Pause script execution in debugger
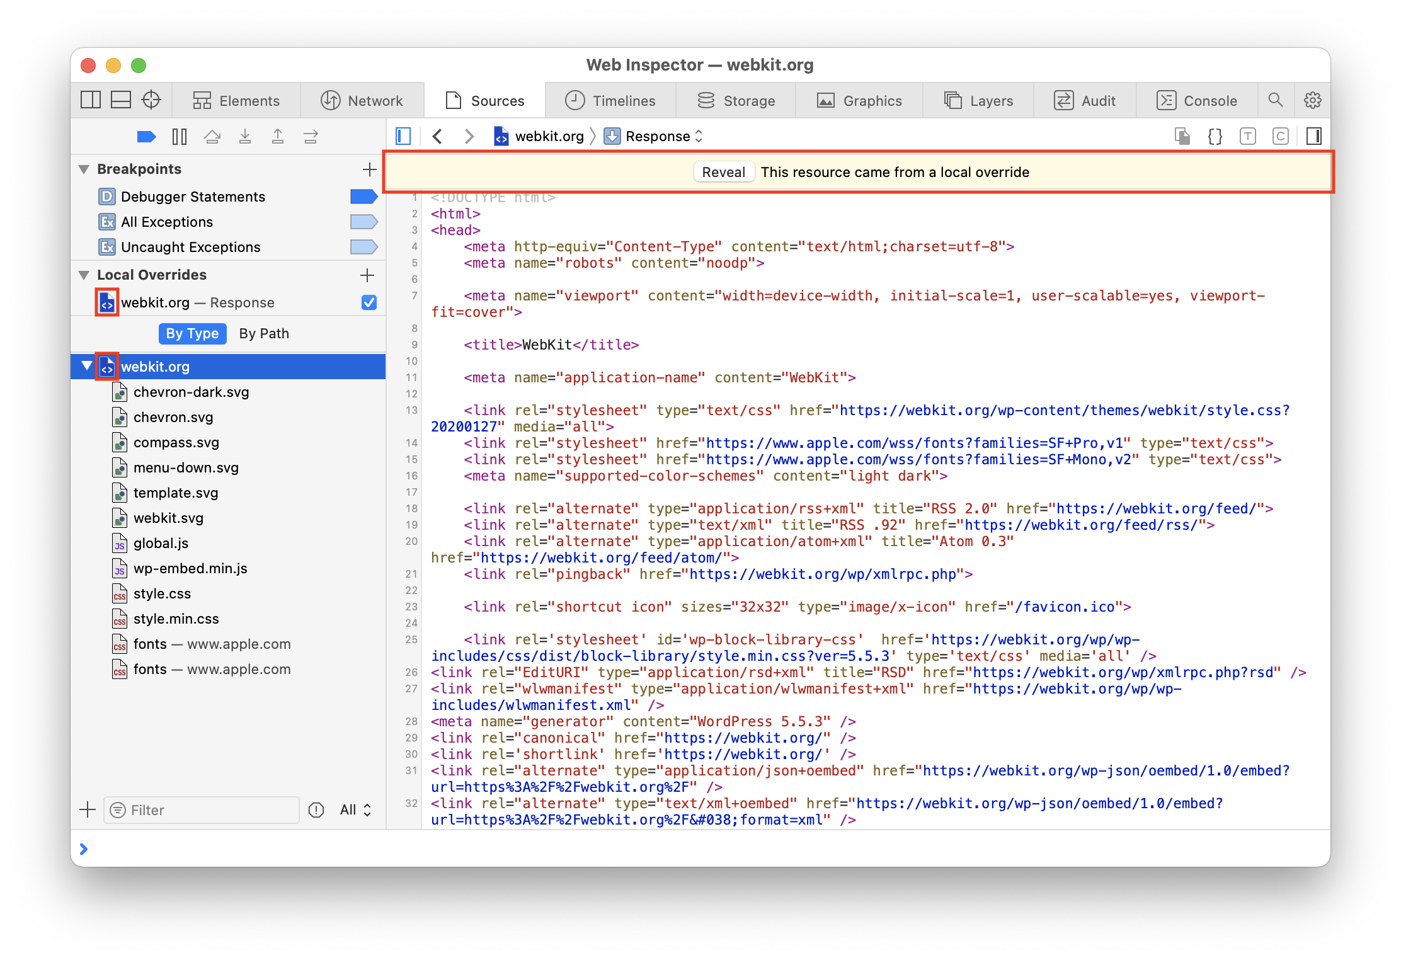Viewport: 1401px width, 960px height. coord(180,137)
